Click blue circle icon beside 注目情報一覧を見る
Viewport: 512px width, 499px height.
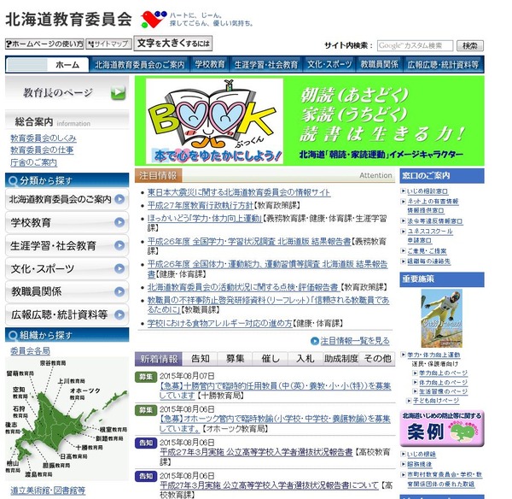click(x=314, y=341)
